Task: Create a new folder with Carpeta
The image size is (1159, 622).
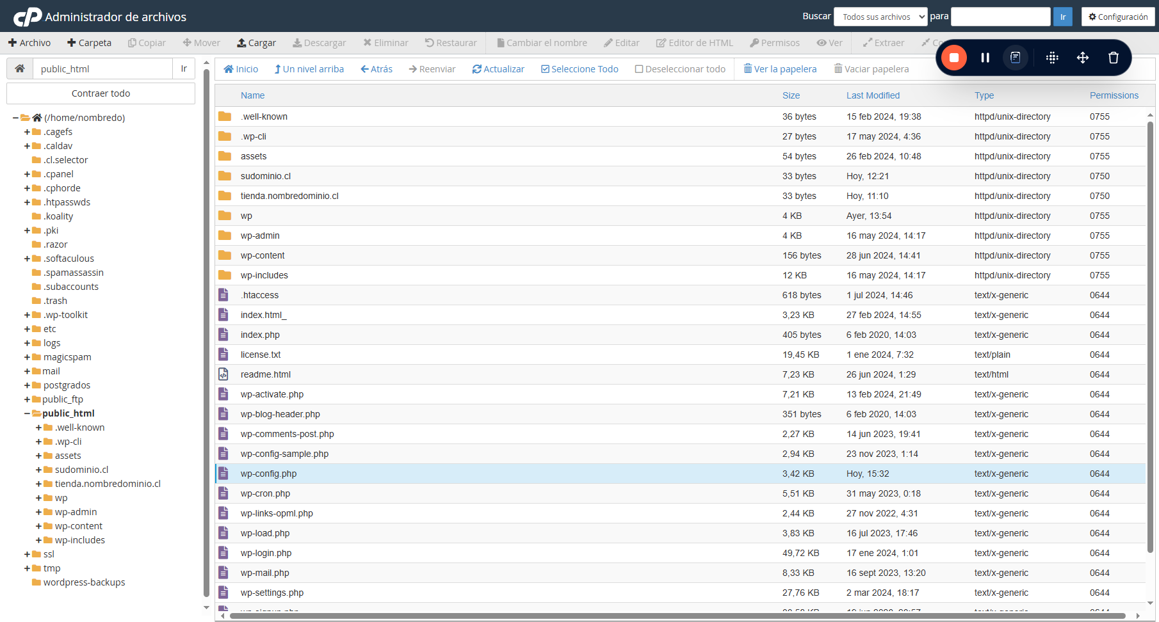Action: [89, 43]
